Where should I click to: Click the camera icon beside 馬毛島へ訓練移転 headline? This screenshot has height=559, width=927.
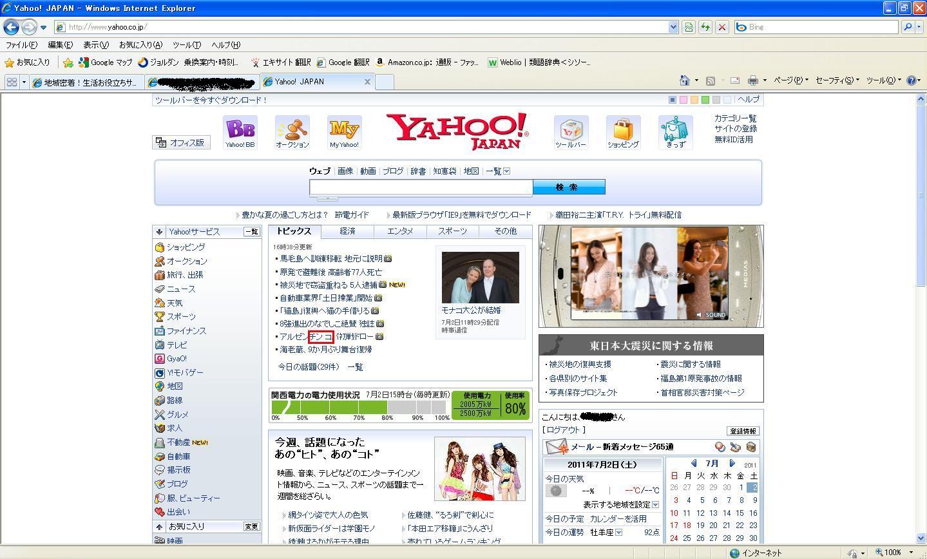coord(388,258)
